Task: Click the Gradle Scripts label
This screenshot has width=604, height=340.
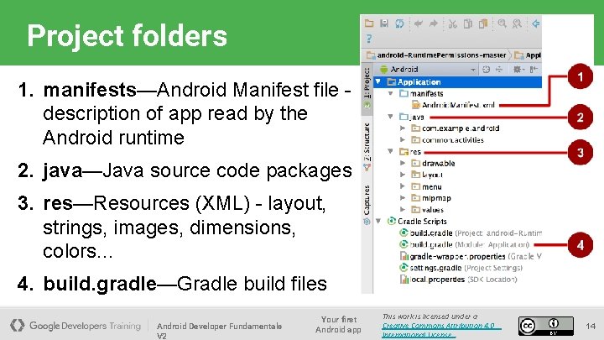Action: pyautogui.click(x=422, y=221)
